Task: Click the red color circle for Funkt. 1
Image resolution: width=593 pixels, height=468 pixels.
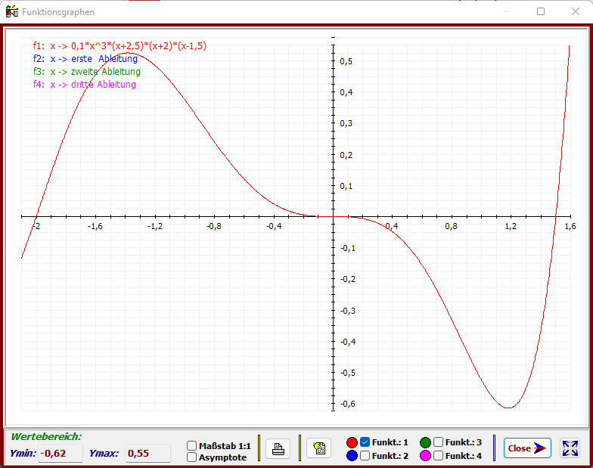Action: click(352, 442)
